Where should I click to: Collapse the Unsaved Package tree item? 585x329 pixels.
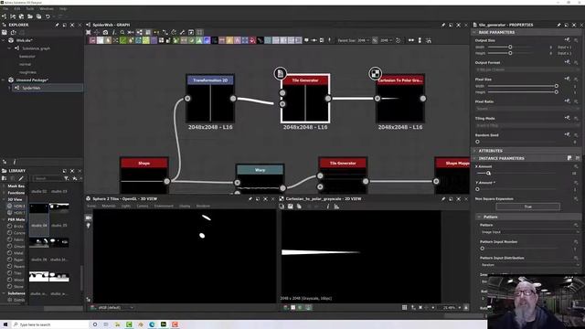4,80
